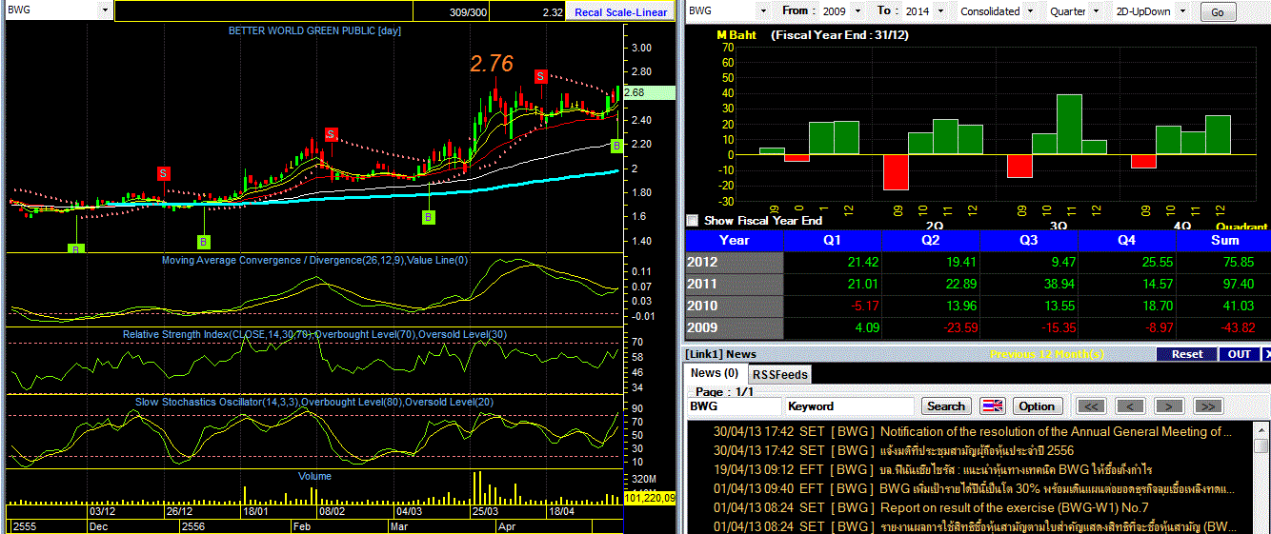Viewport: 1271px width, 534px height.
Task: Click the 2012 year row header
Action: click(734, 263)
